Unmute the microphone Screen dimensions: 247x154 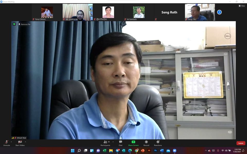point(6,143)
